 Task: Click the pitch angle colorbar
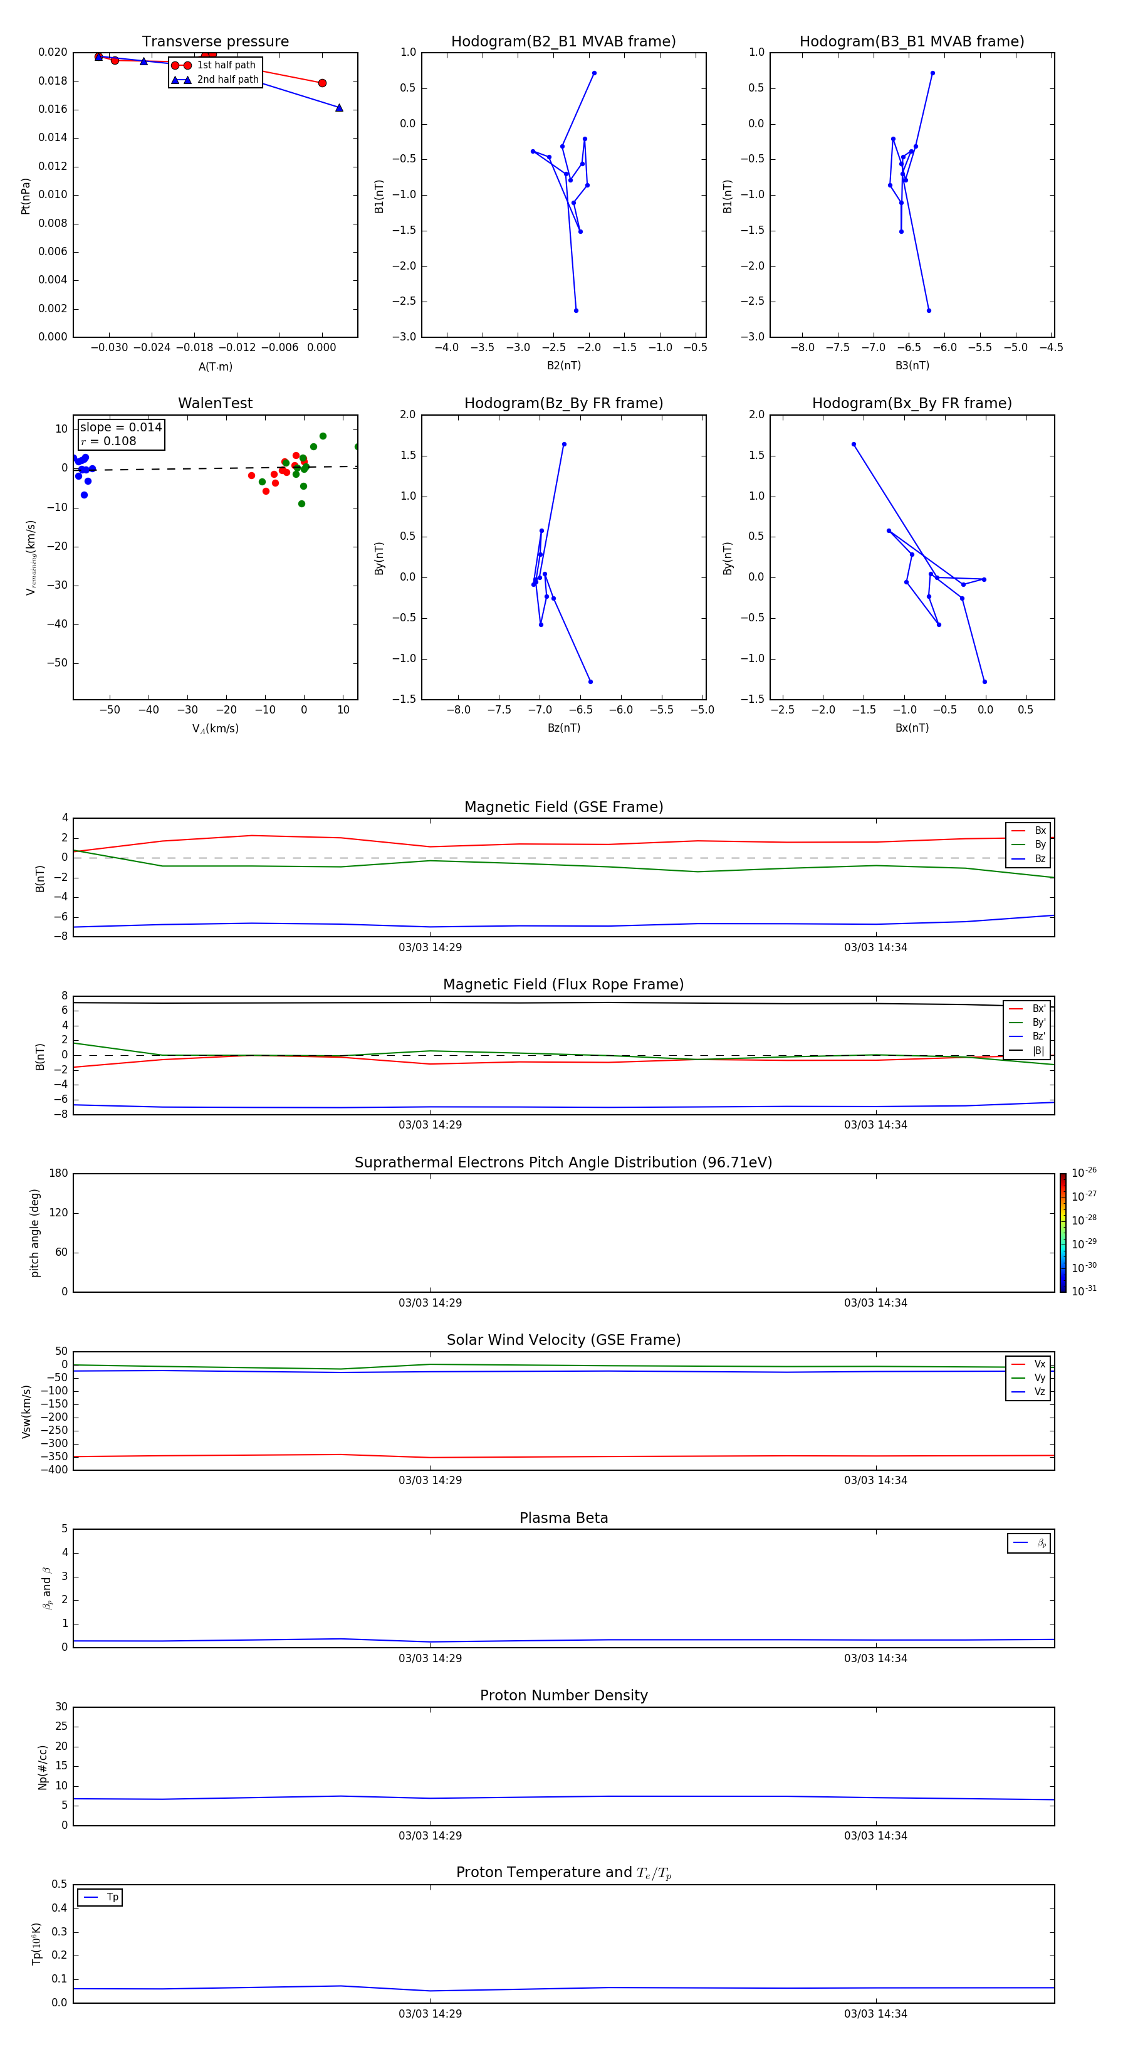[1063, 1233]
